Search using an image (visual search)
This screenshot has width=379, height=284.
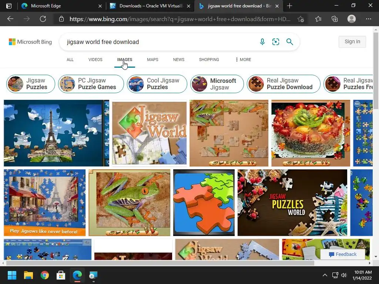pyautogui.click(x=275, y=42)
